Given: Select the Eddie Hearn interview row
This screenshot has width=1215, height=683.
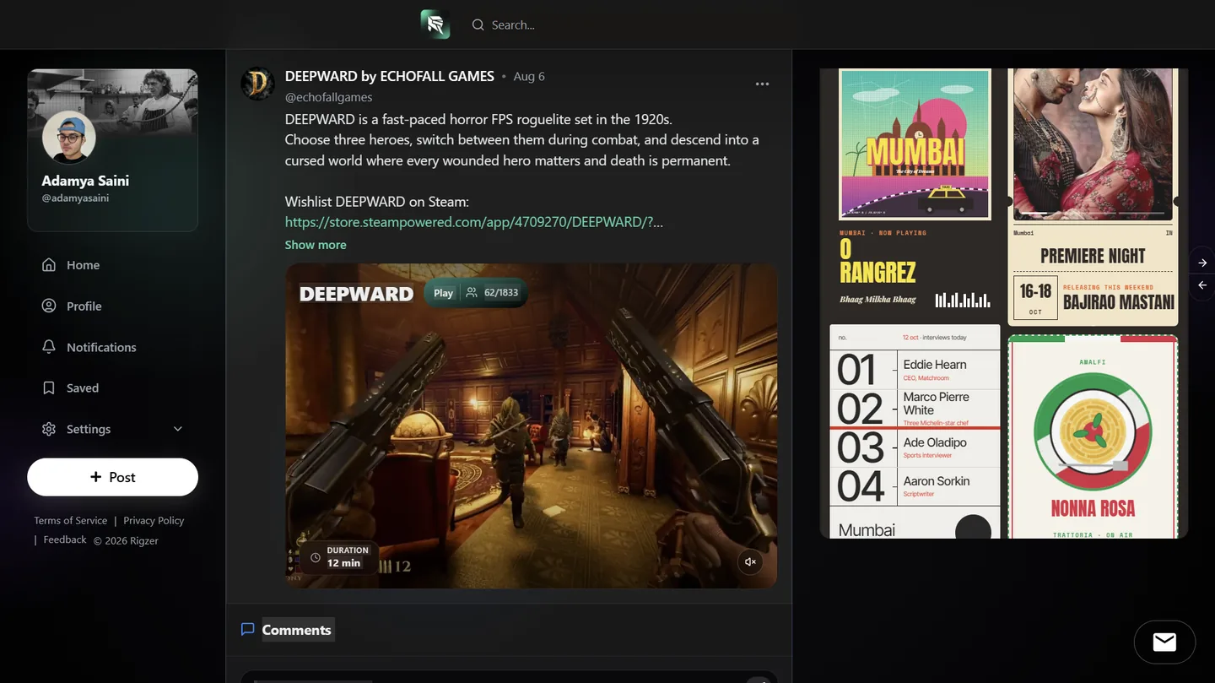Looking at the screenshot, I should click(915, 370).
